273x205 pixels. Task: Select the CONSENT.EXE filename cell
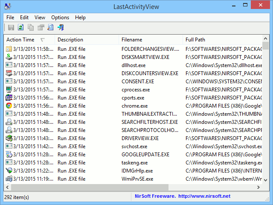pos(138,82)
